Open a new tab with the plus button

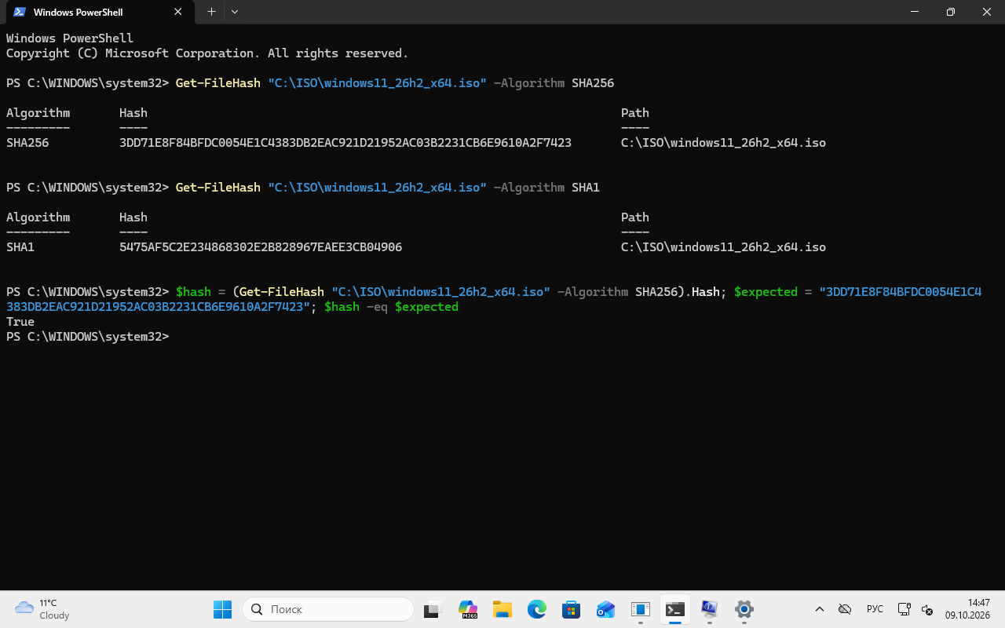tap(211, 12)
